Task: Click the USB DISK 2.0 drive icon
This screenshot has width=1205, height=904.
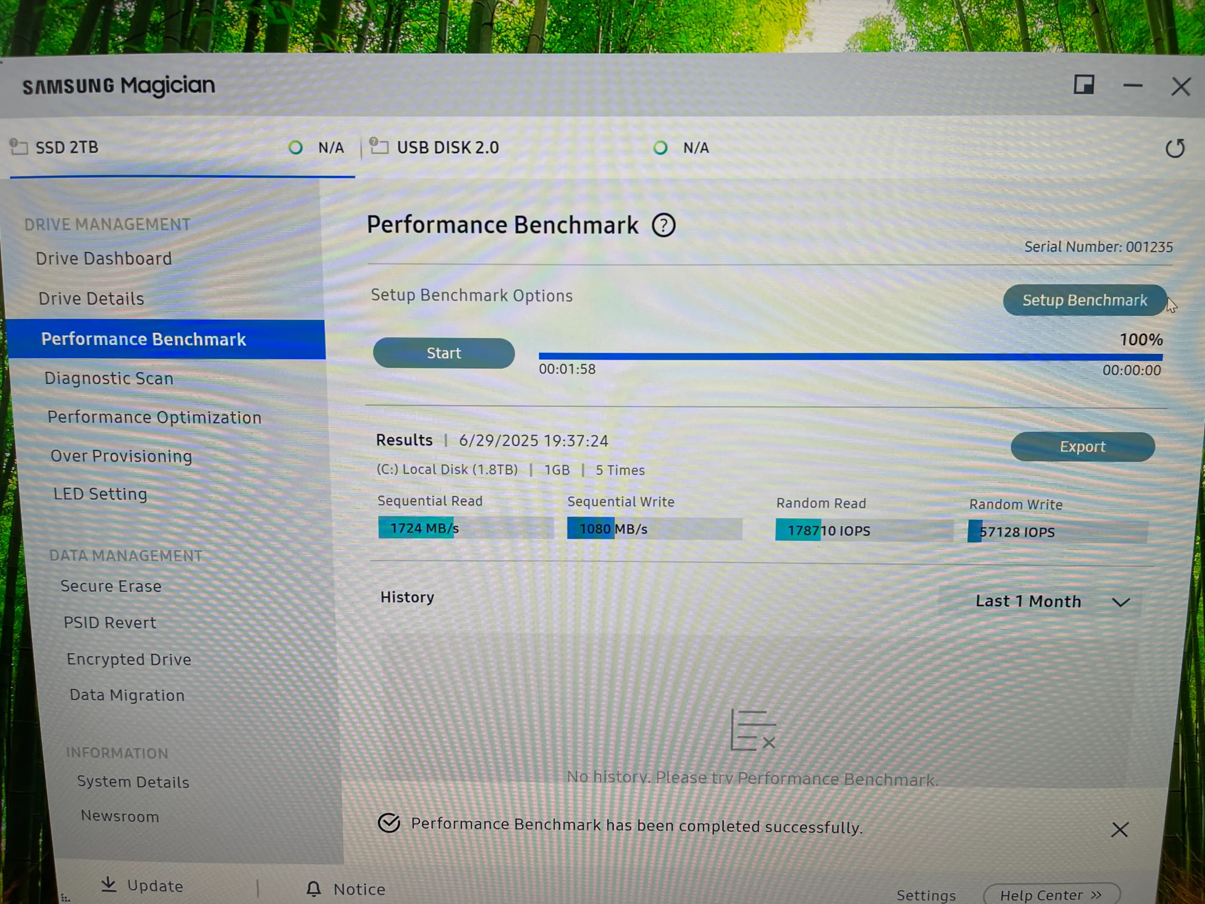Action: [x=379, y=146]
